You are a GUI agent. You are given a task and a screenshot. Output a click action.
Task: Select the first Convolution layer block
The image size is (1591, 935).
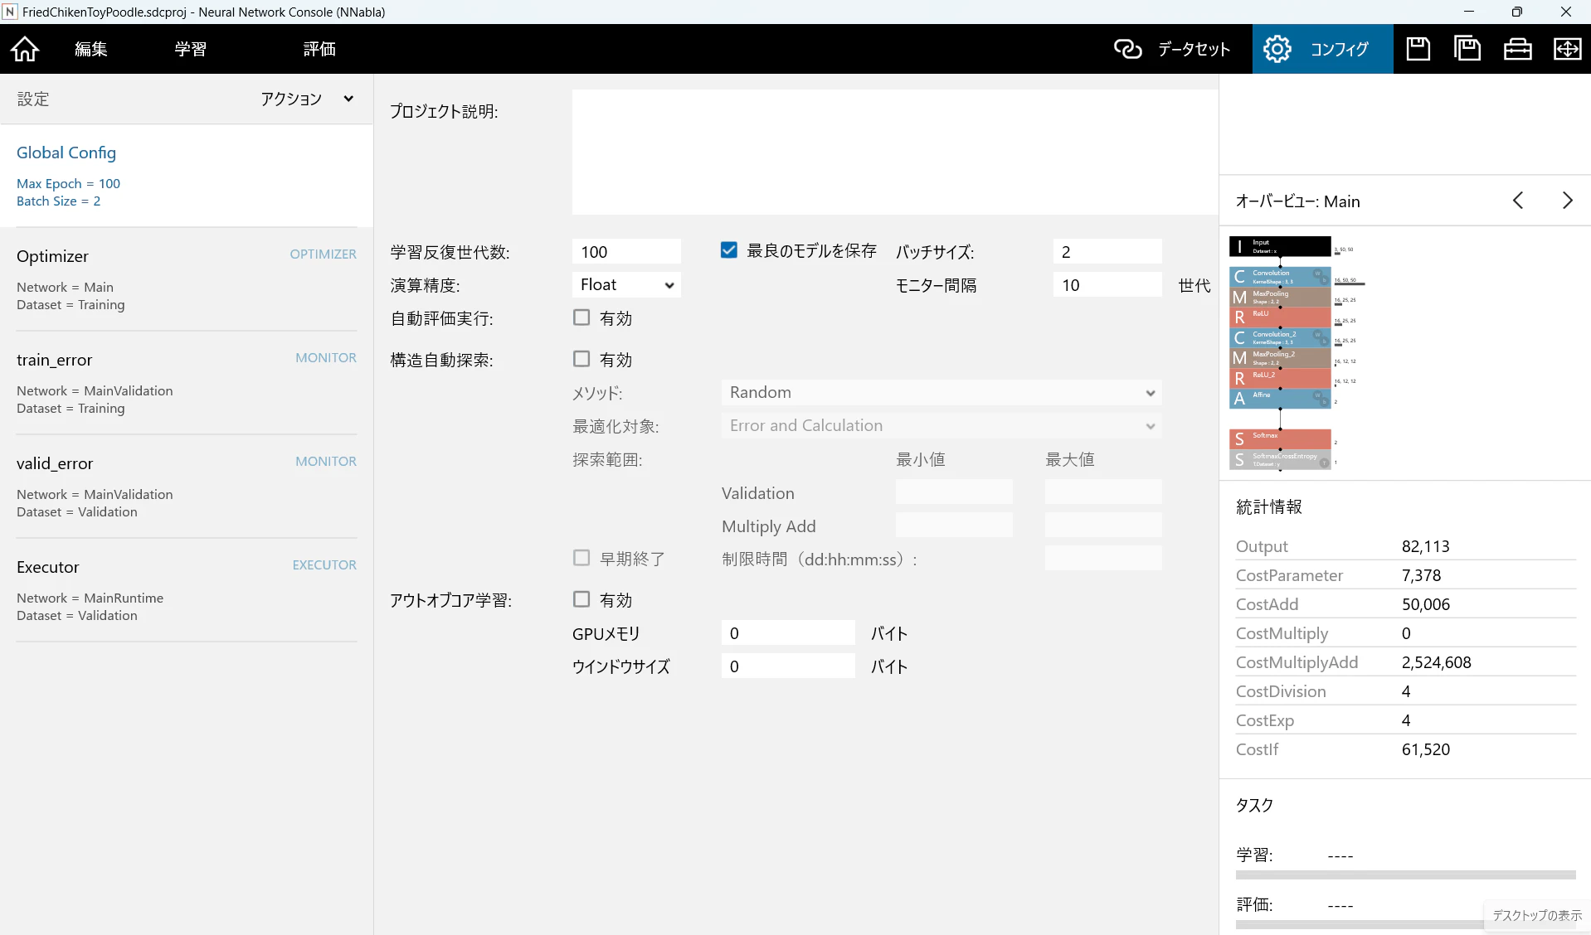click(1280, 277)
